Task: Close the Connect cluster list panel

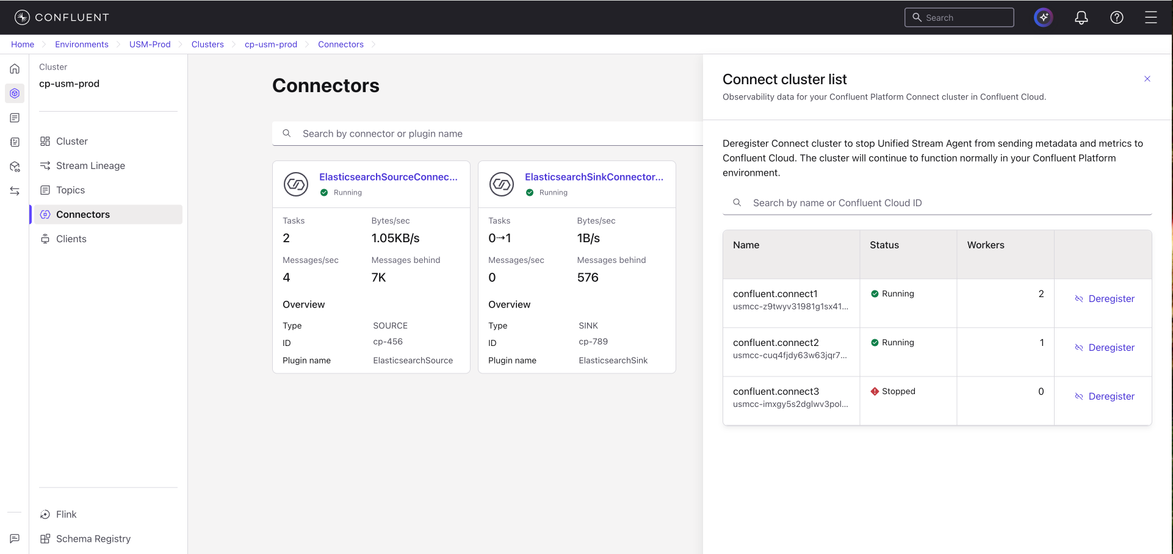Action: click(x=1147, y=79)
